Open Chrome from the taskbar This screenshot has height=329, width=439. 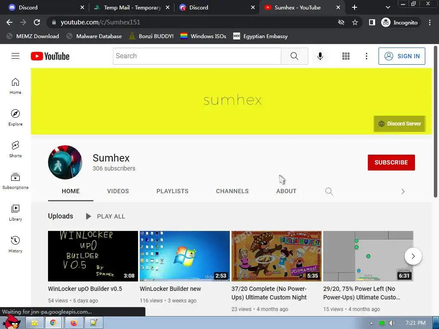point(53,323)
